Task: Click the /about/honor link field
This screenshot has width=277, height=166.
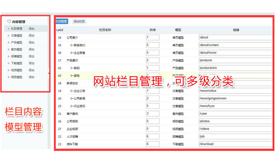Action: tap(236, 53)
